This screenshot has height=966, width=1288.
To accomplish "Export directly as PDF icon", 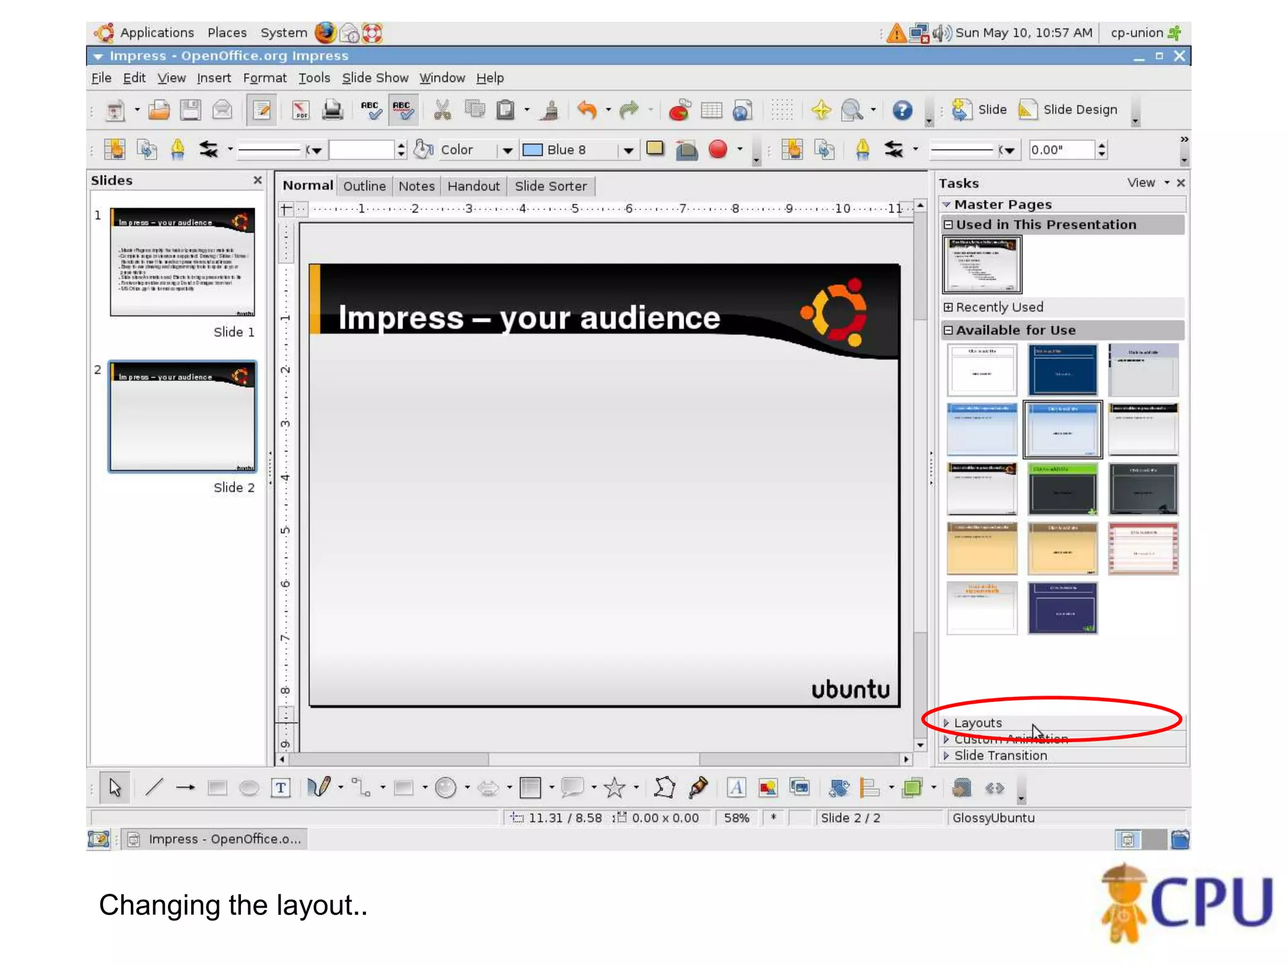I will click(x=301, y=110).
